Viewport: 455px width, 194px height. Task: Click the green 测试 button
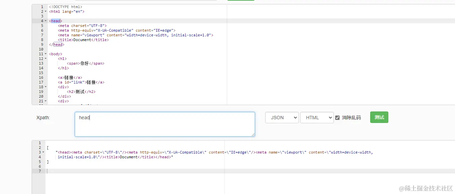click(379, 117)
